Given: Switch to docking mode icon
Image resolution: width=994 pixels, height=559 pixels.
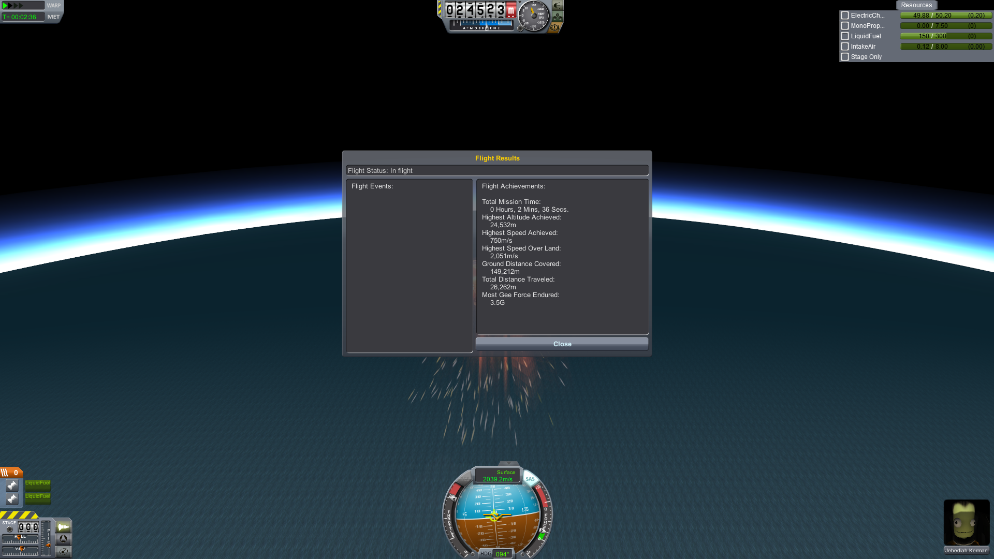Looking at the screenshot, I should pyautogui.click(x=63, y=539).
